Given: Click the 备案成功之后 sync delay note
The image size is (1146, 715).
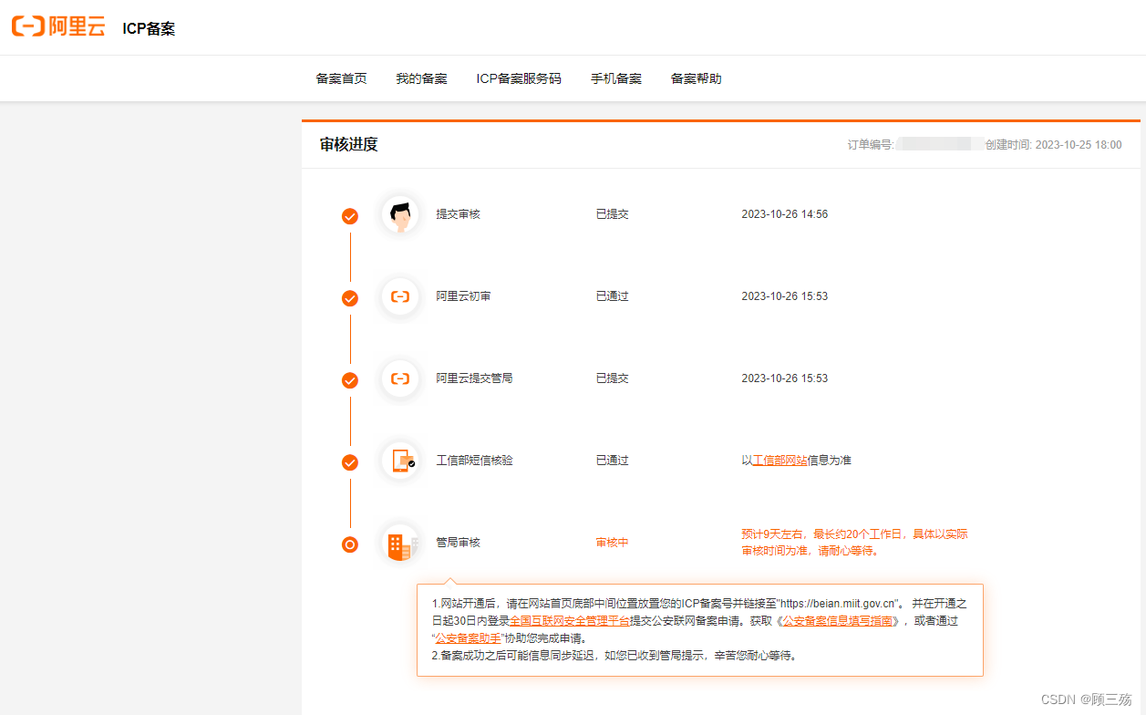Looking at the screenshot, I should click(614, 656).
